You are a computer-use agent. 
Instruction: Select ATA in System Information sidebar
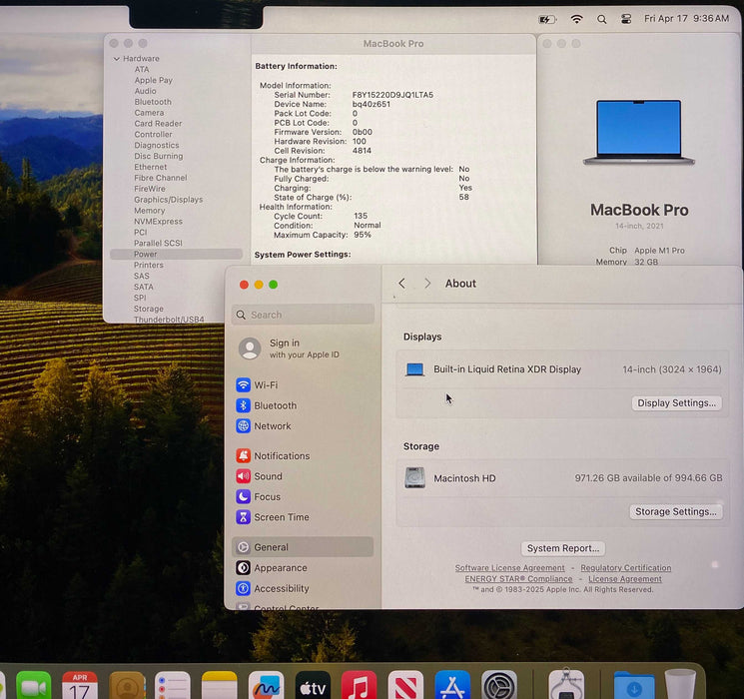coord(142,69)
